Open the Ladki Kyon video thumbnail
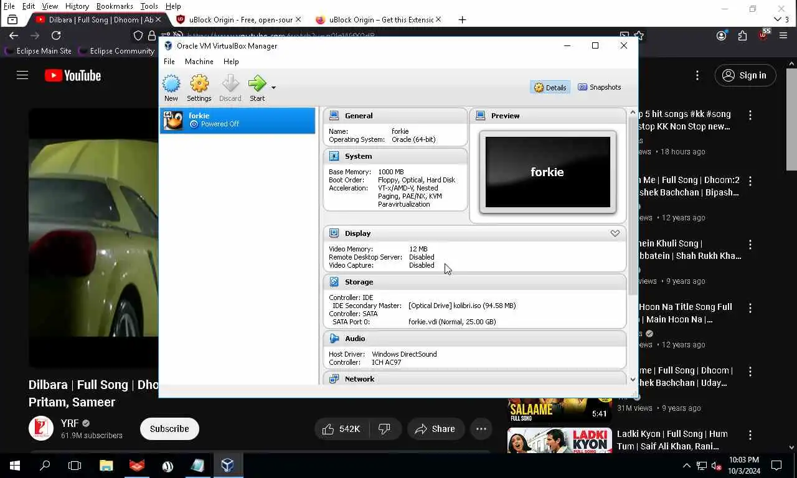The height and width of the screenshot is (478, 797). 560,441
